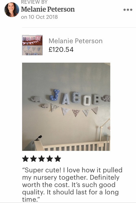Tap the bunting flags in the photo

74,110
